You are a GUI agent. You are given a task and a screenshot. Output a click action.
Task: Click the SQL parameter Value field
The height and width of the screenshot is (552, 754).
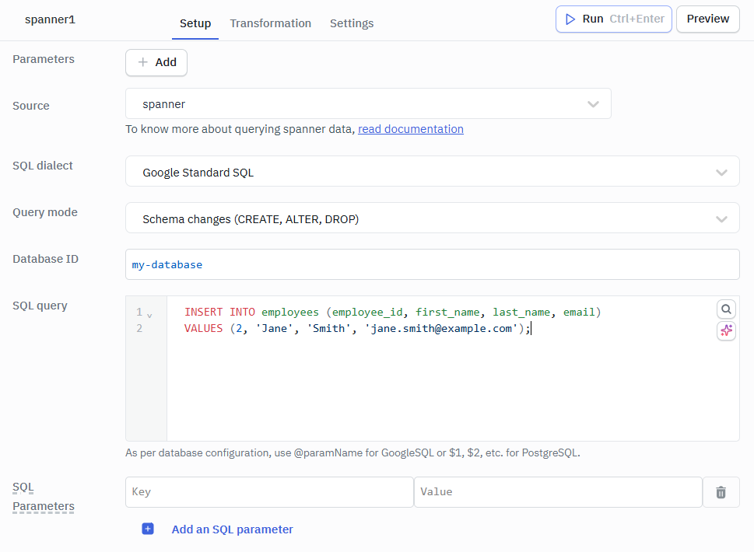point(558,492)
